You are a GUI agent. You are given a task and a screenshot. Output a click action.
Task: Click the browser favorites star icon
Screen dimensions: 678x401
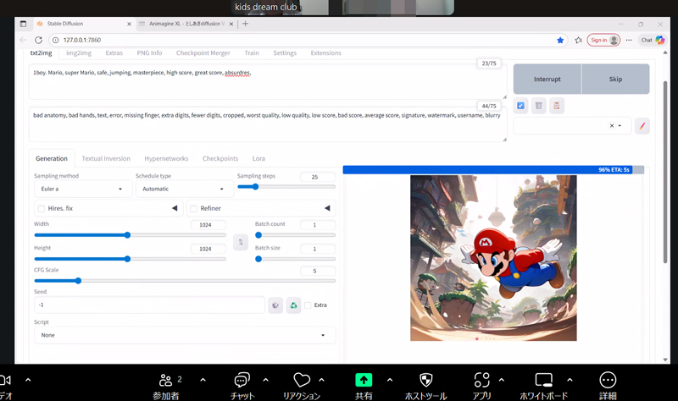(560, 40)
